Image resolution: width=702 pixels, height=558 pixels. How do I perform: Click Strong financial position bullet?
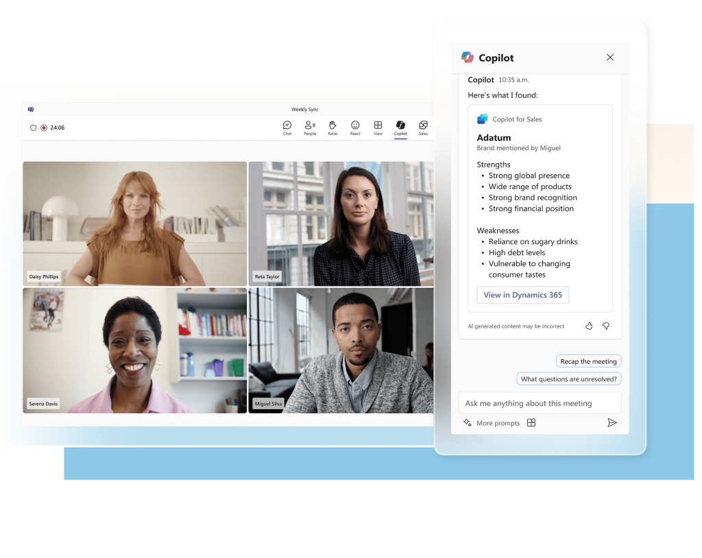coord(531,208)
